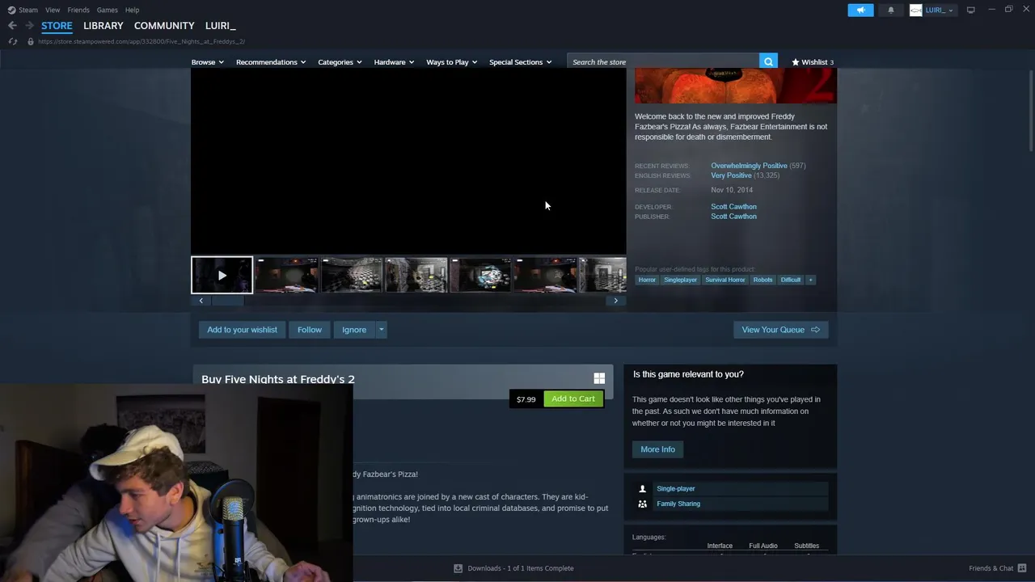
Task: Open Downloads status bar entry
Action: (x=514, y=568)
